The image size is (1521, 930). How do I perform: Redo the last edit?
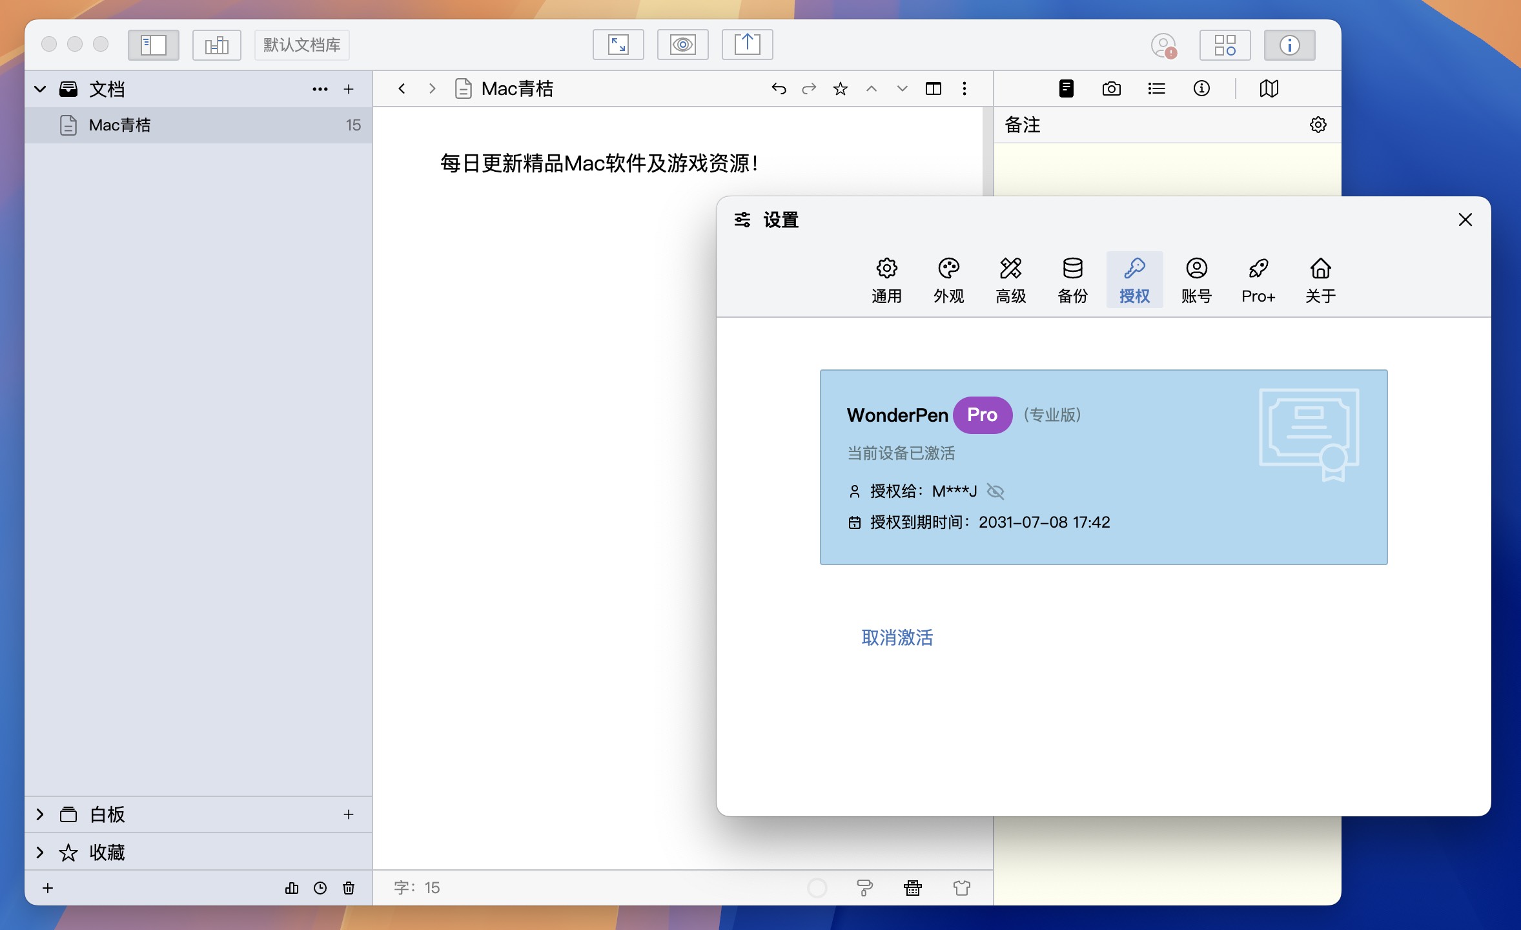809,88
